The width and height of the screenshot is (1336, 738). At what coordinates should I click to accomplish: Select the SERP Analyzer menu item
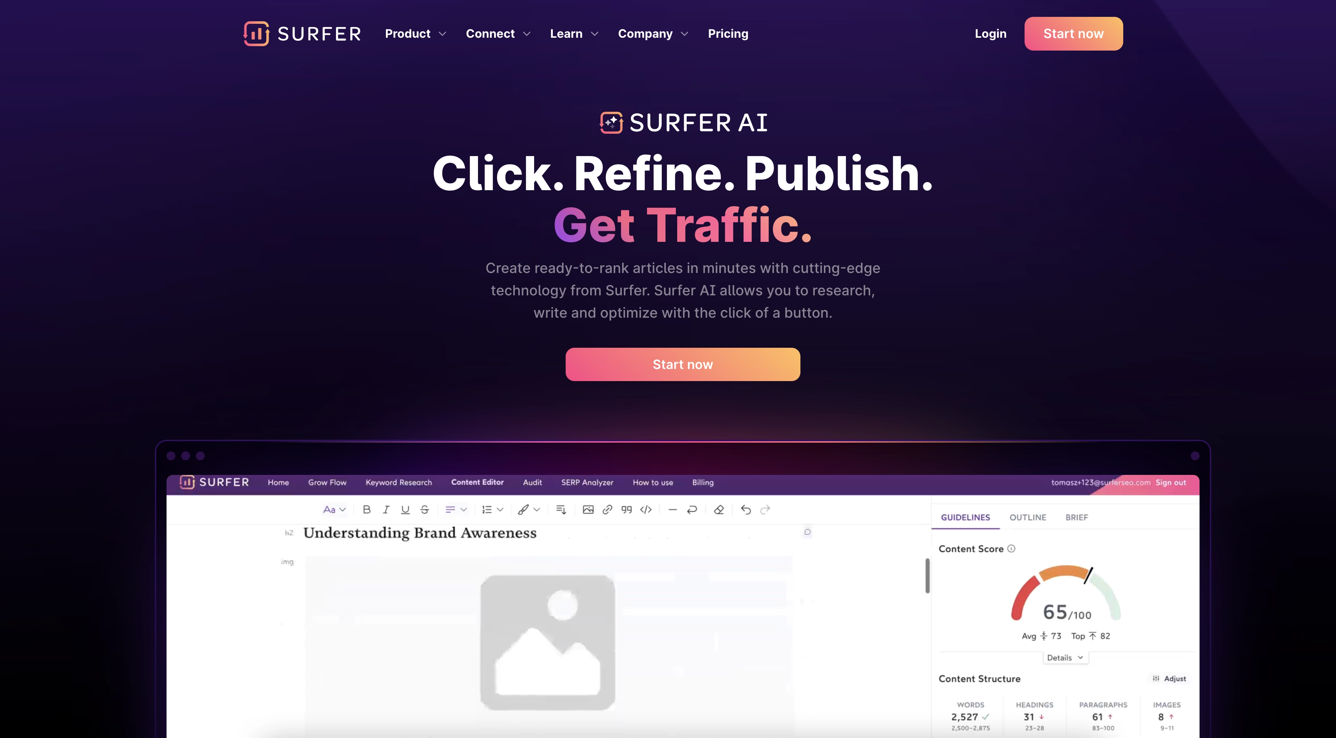(587, 483)
